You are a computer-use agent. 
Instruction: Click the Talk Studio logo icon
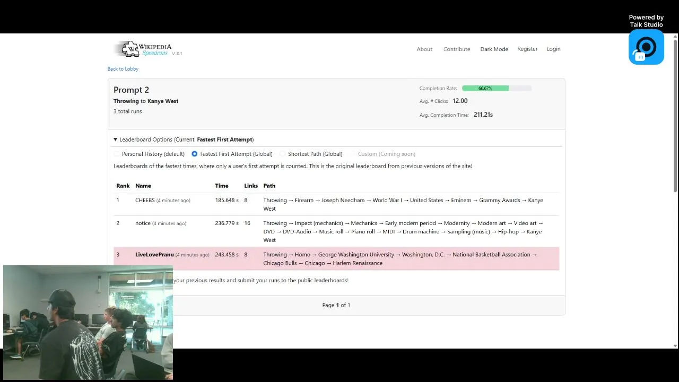click(646, 47)
